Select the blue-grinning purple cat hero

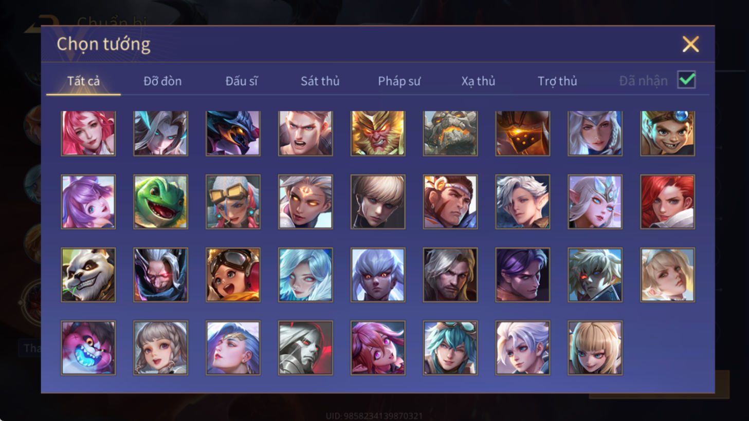(88, 348)
